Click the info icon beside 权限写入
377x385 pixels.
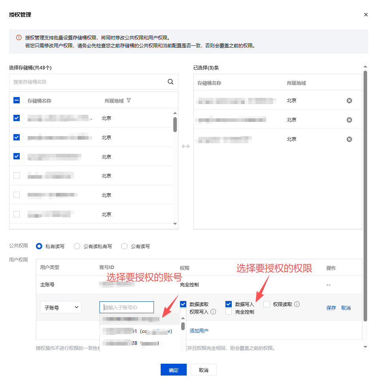point(213,312)
